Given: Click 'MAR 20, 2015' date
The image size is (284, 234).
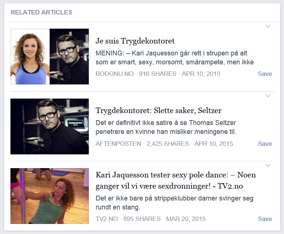Looking at the screenshot, I should 185,219.
